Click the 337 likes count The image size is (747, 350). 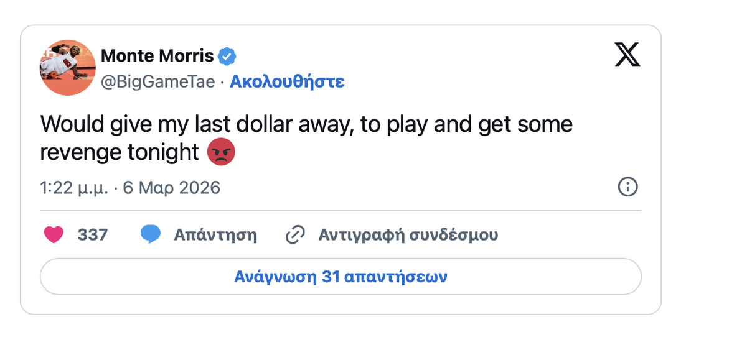(x=92, y=235)
